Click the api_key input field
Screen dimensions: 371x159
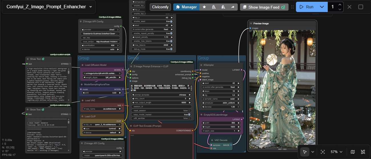click(x=100, y=37)
